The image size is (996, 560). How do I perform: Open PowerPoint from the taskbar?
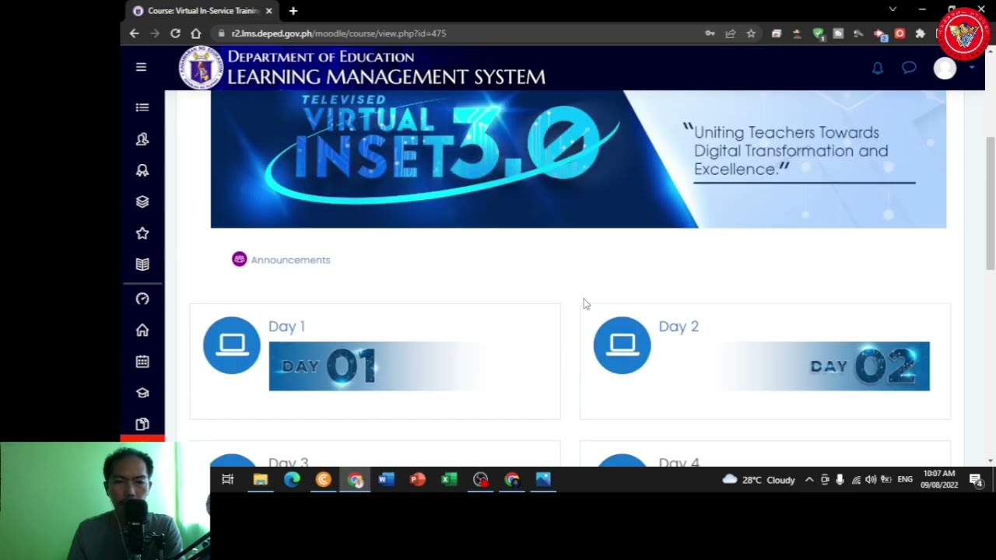(418, 480)
